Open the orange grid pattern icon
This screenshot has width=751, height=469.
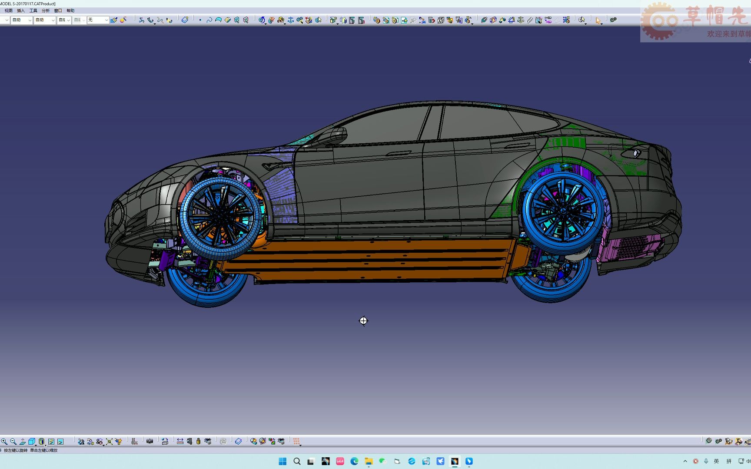click(296, 441)
